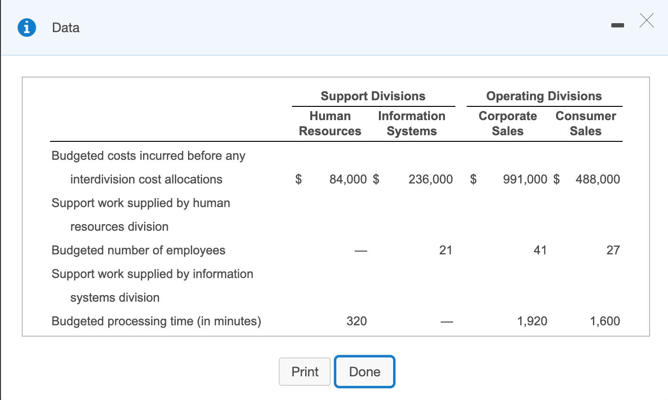
Task: Click the processing time value 1,600
Action: [605, 321]
